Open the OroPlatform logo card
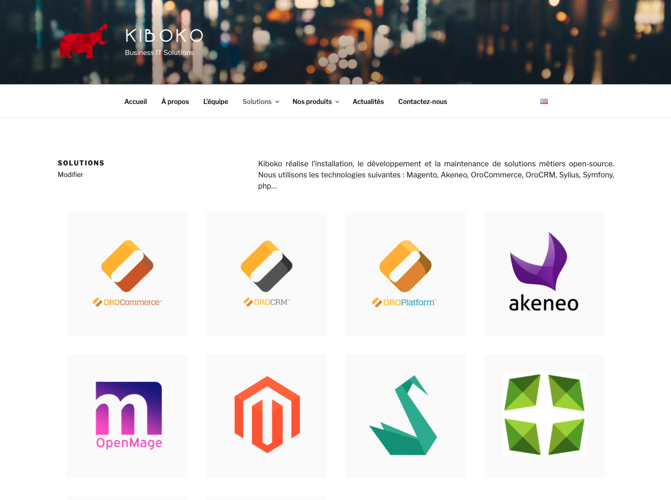 [x=405, y=274]
